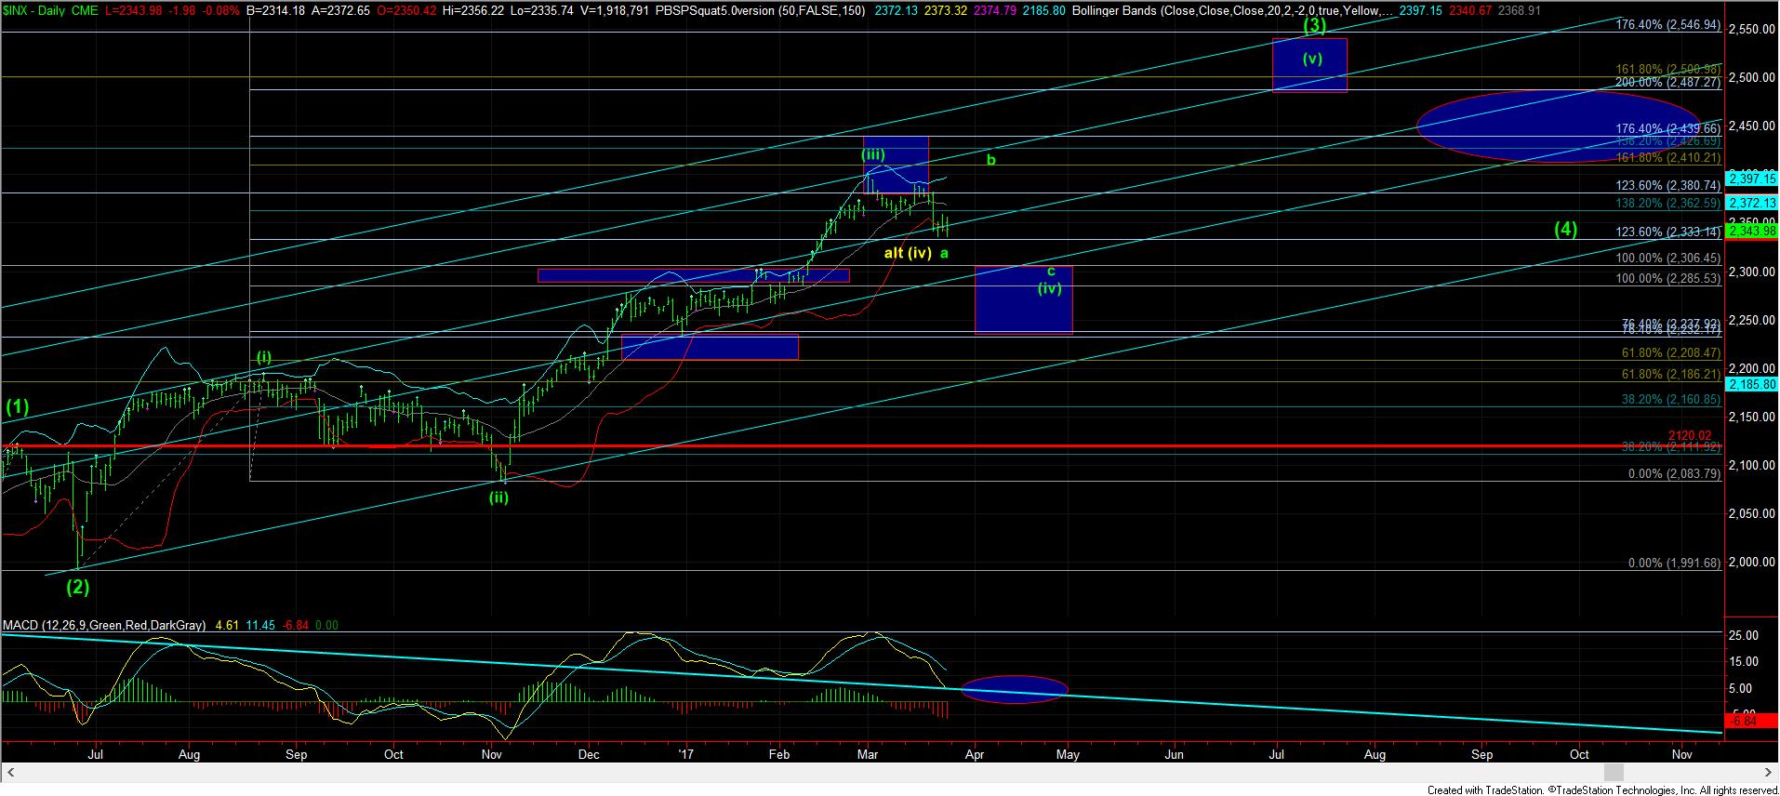This screenshot has width=1780, height=796.
Task: Click the horizontal scrollbar thumb below chart
Action: tap(1614, 773)
